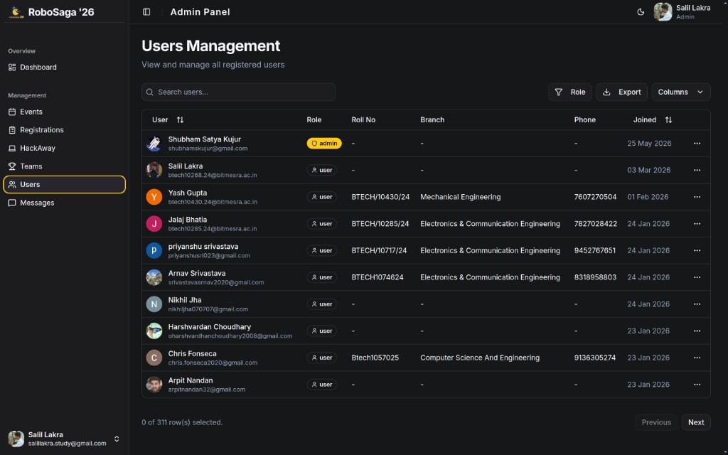Image resolution: width=728 pixels, height=455 pixels.
Task: Click Harshvardan Choudhary's user role badge
Action: pyautogui.click(x=322, y=331)
